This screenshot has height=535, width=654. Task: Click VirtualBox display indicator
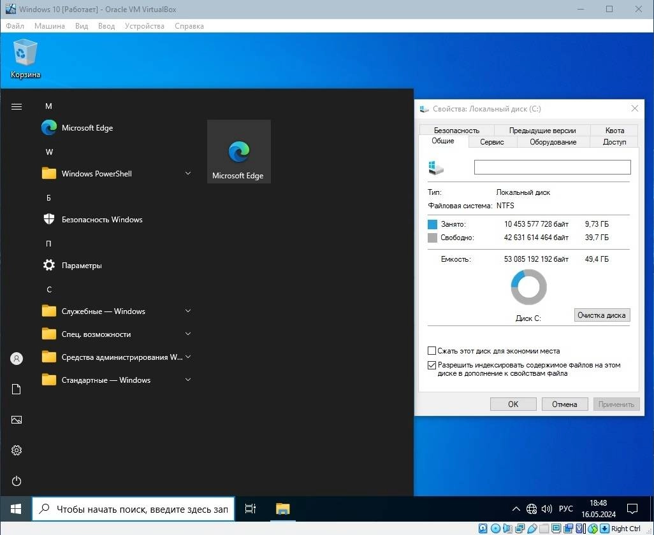556,529
